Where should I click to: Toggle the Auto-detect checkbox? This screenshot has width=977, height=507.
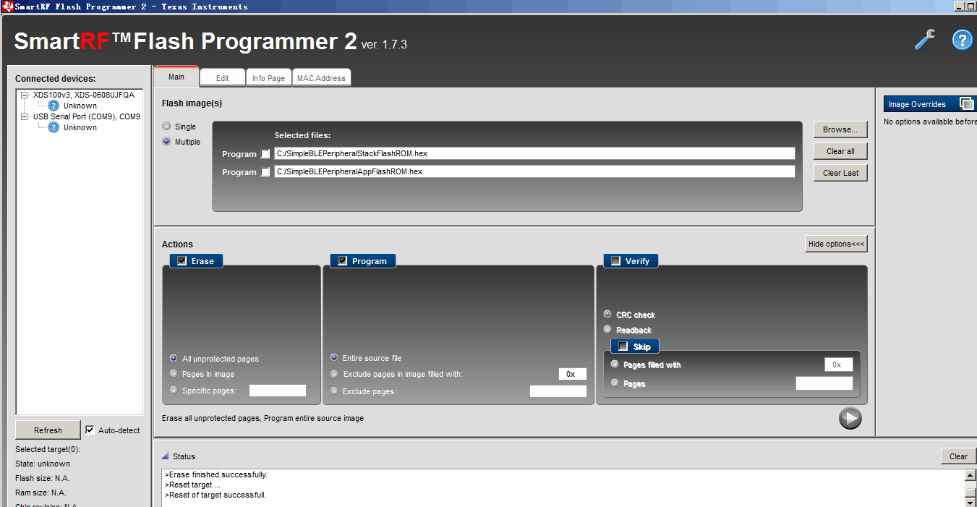tap(90, 430)
